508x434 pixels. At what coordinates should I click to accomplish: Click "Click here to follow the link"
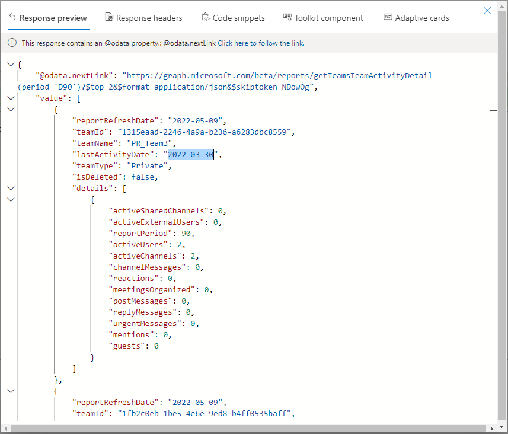tap(261, 43)
